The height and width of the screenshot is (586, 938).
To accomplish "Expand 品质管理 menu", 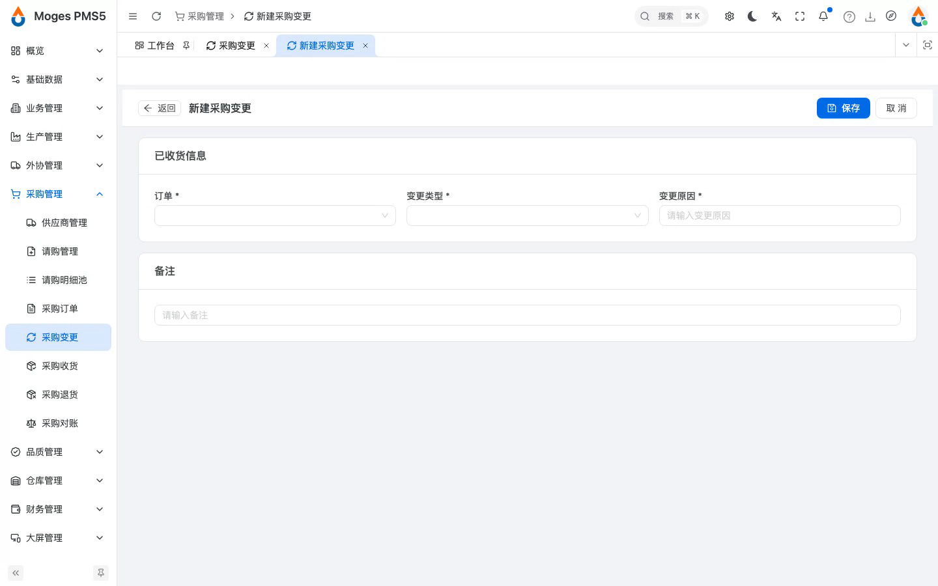I will click(x=58, y=452).
